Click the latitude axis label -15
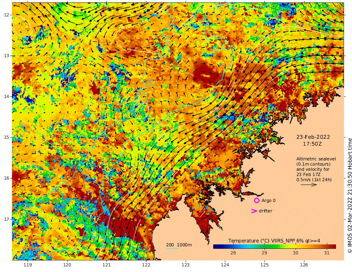Image resolution: width=352 pixels, height=272 pixels. (6, 137)
